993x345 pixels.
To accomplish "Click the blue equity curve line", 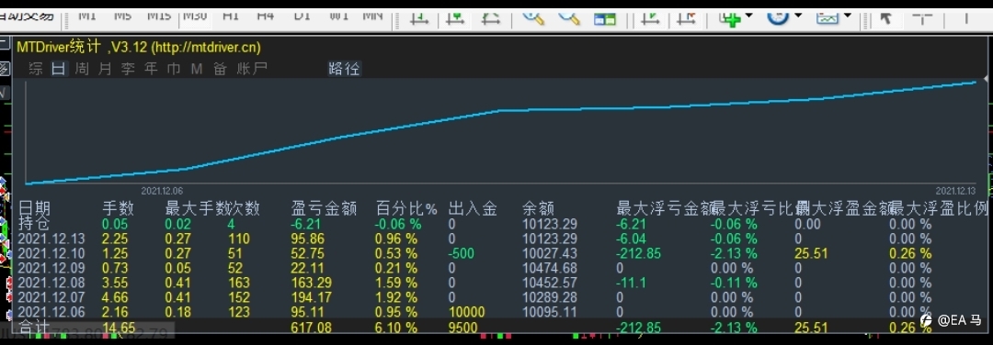I will coord(500,111).
